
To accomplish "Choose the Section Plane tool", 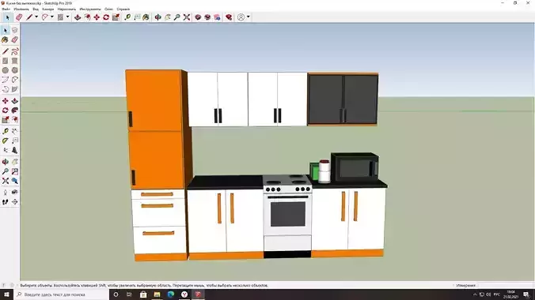I will point(15,202).
